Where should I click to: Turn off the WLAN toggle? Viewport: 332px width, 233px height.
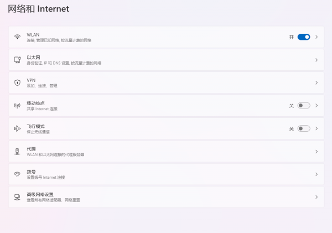[303, 37]
